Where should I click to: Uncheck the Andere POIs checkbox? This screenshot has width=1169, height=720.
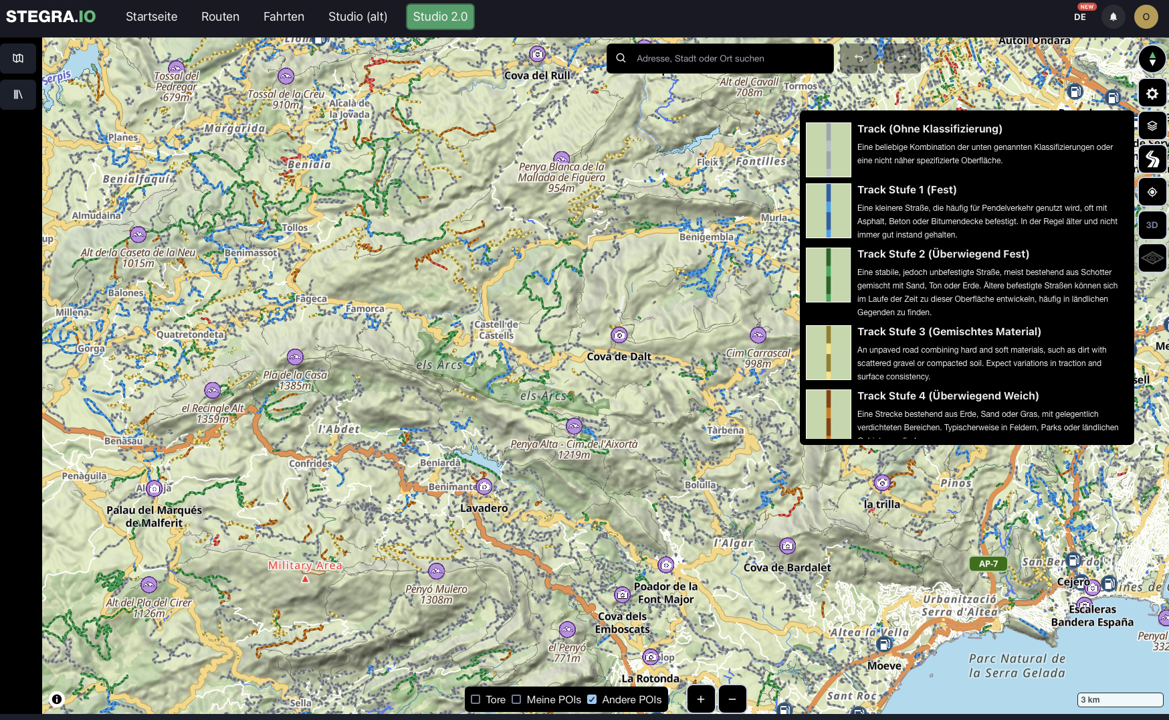pyautogui.click(x=592, y=699)
